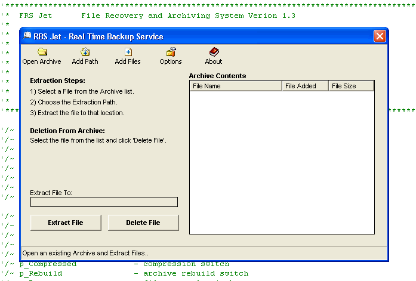Close the RBS Jet window
The image size is (416, 281).
point(379,36)
